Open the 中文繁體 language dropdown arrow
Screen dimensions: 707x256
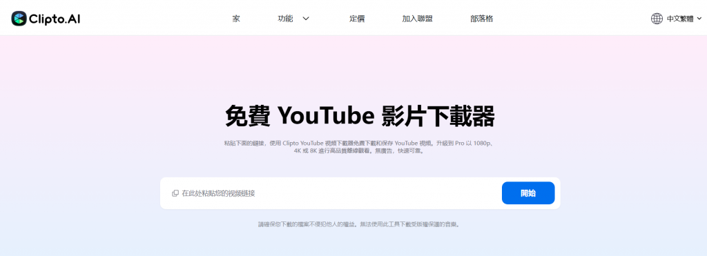click(x=699, y=19)
